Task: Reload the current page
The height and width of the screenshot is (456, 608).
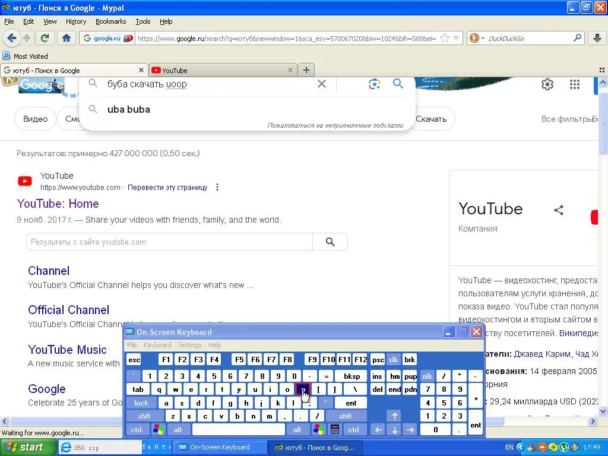Action: pyautogui.click(x=45, y=38)
